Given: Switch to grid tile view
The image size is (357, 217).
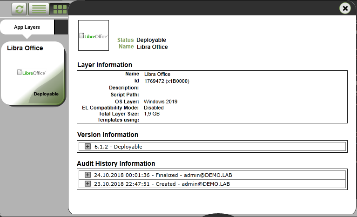Looking at the screenshot, I should 59,9.
